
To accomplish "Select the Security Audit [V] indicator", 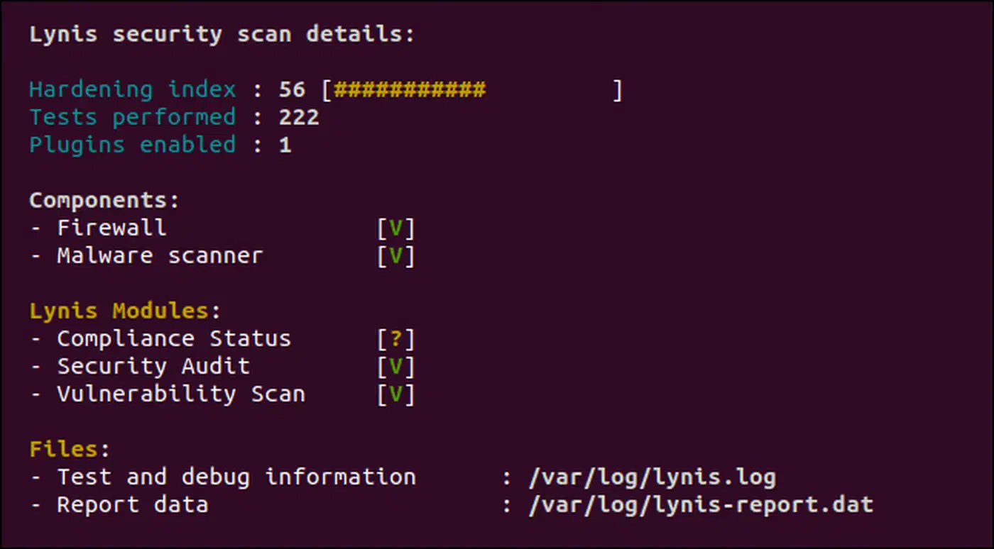I will point(395,367).
